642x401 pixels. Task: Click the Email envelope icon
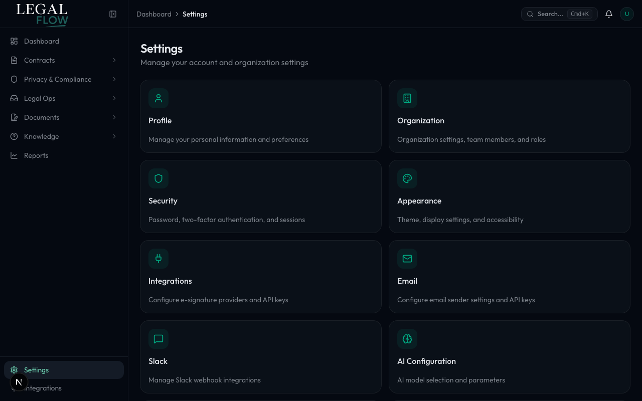(x=407, y=259)
